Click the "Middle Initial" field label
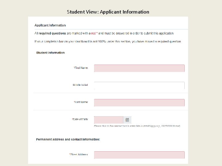The width and height of the screenshot is (222, 166). 80,85
